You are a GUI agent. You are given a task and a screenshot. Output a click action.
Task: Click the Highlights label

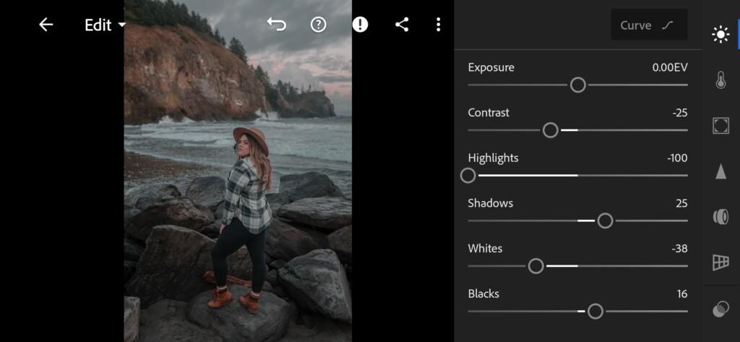pyautogui.click(x=493, y=158)
